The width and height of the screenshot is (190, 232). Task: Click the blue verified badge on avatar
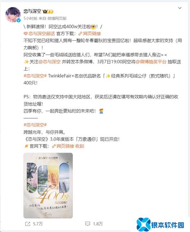point(18,20)
